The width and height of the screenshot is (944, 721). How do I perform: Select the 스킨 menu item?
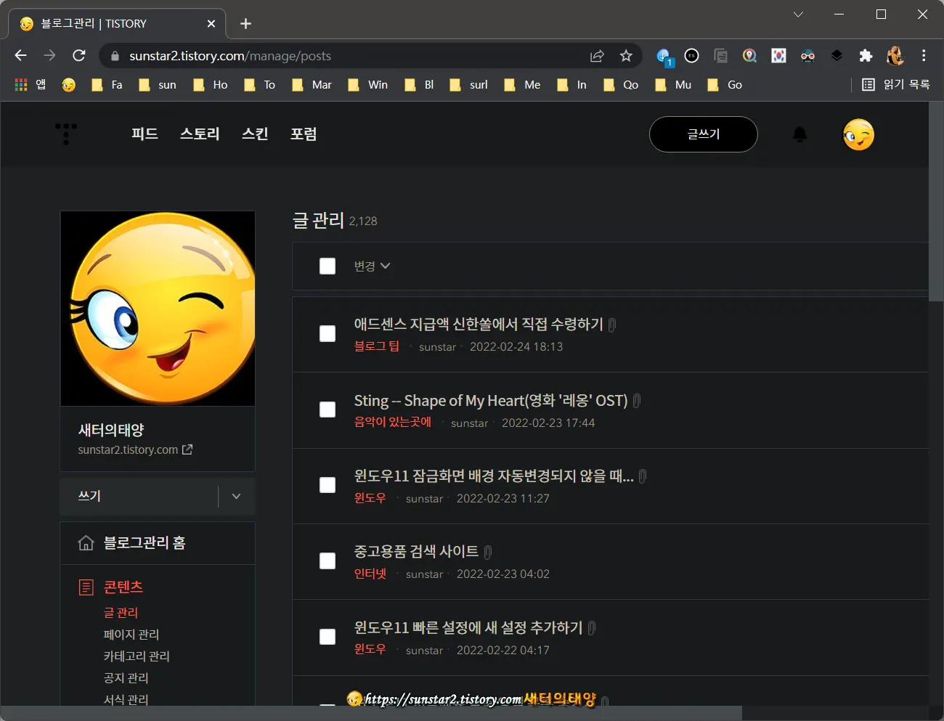coord(255,134)
